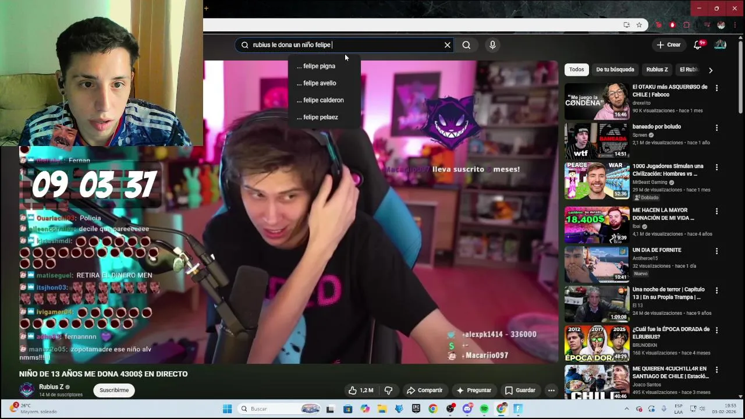
Task: Click the Crear button
Action: pos(668,45)
